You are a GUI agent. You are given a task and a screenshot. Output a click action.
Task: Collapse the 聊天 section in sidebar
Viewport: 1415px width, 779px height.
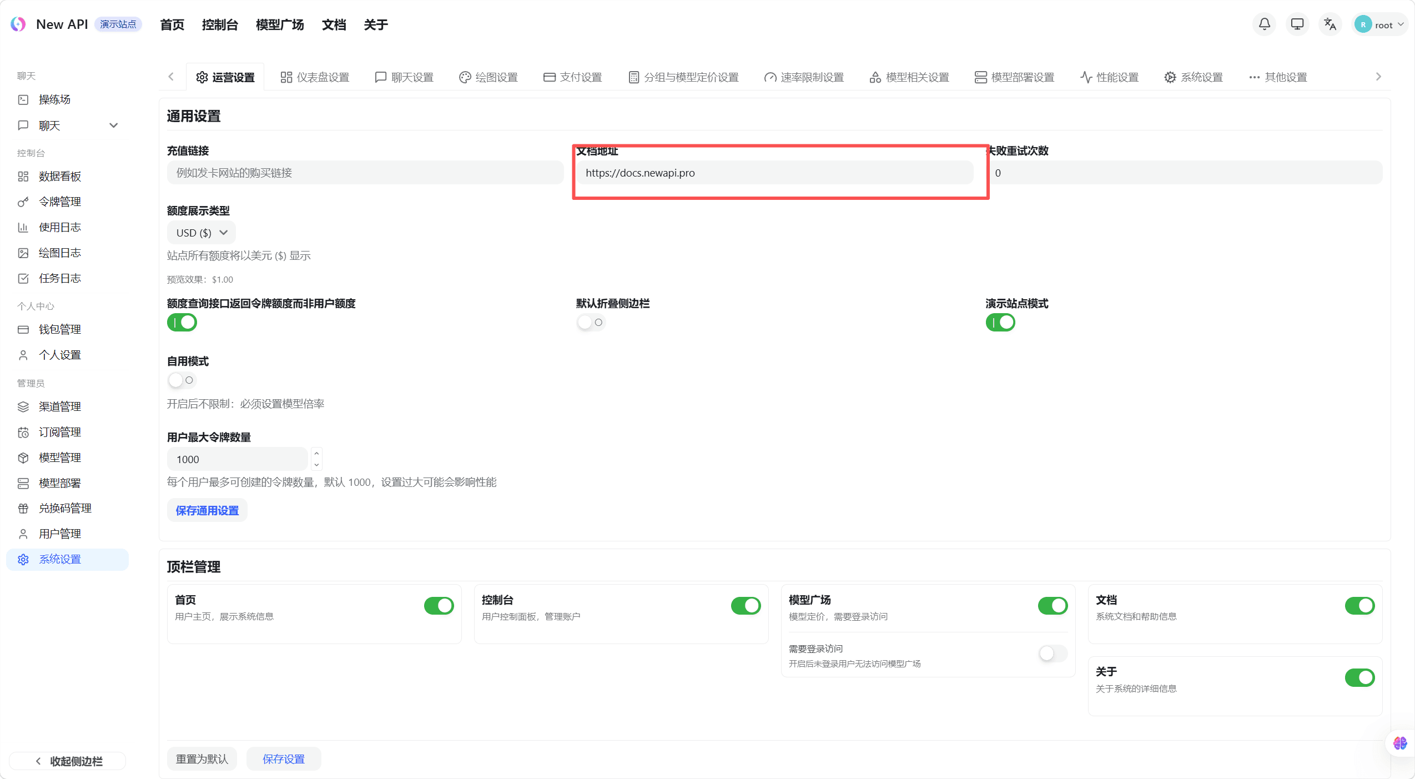(x=113, y=125)
